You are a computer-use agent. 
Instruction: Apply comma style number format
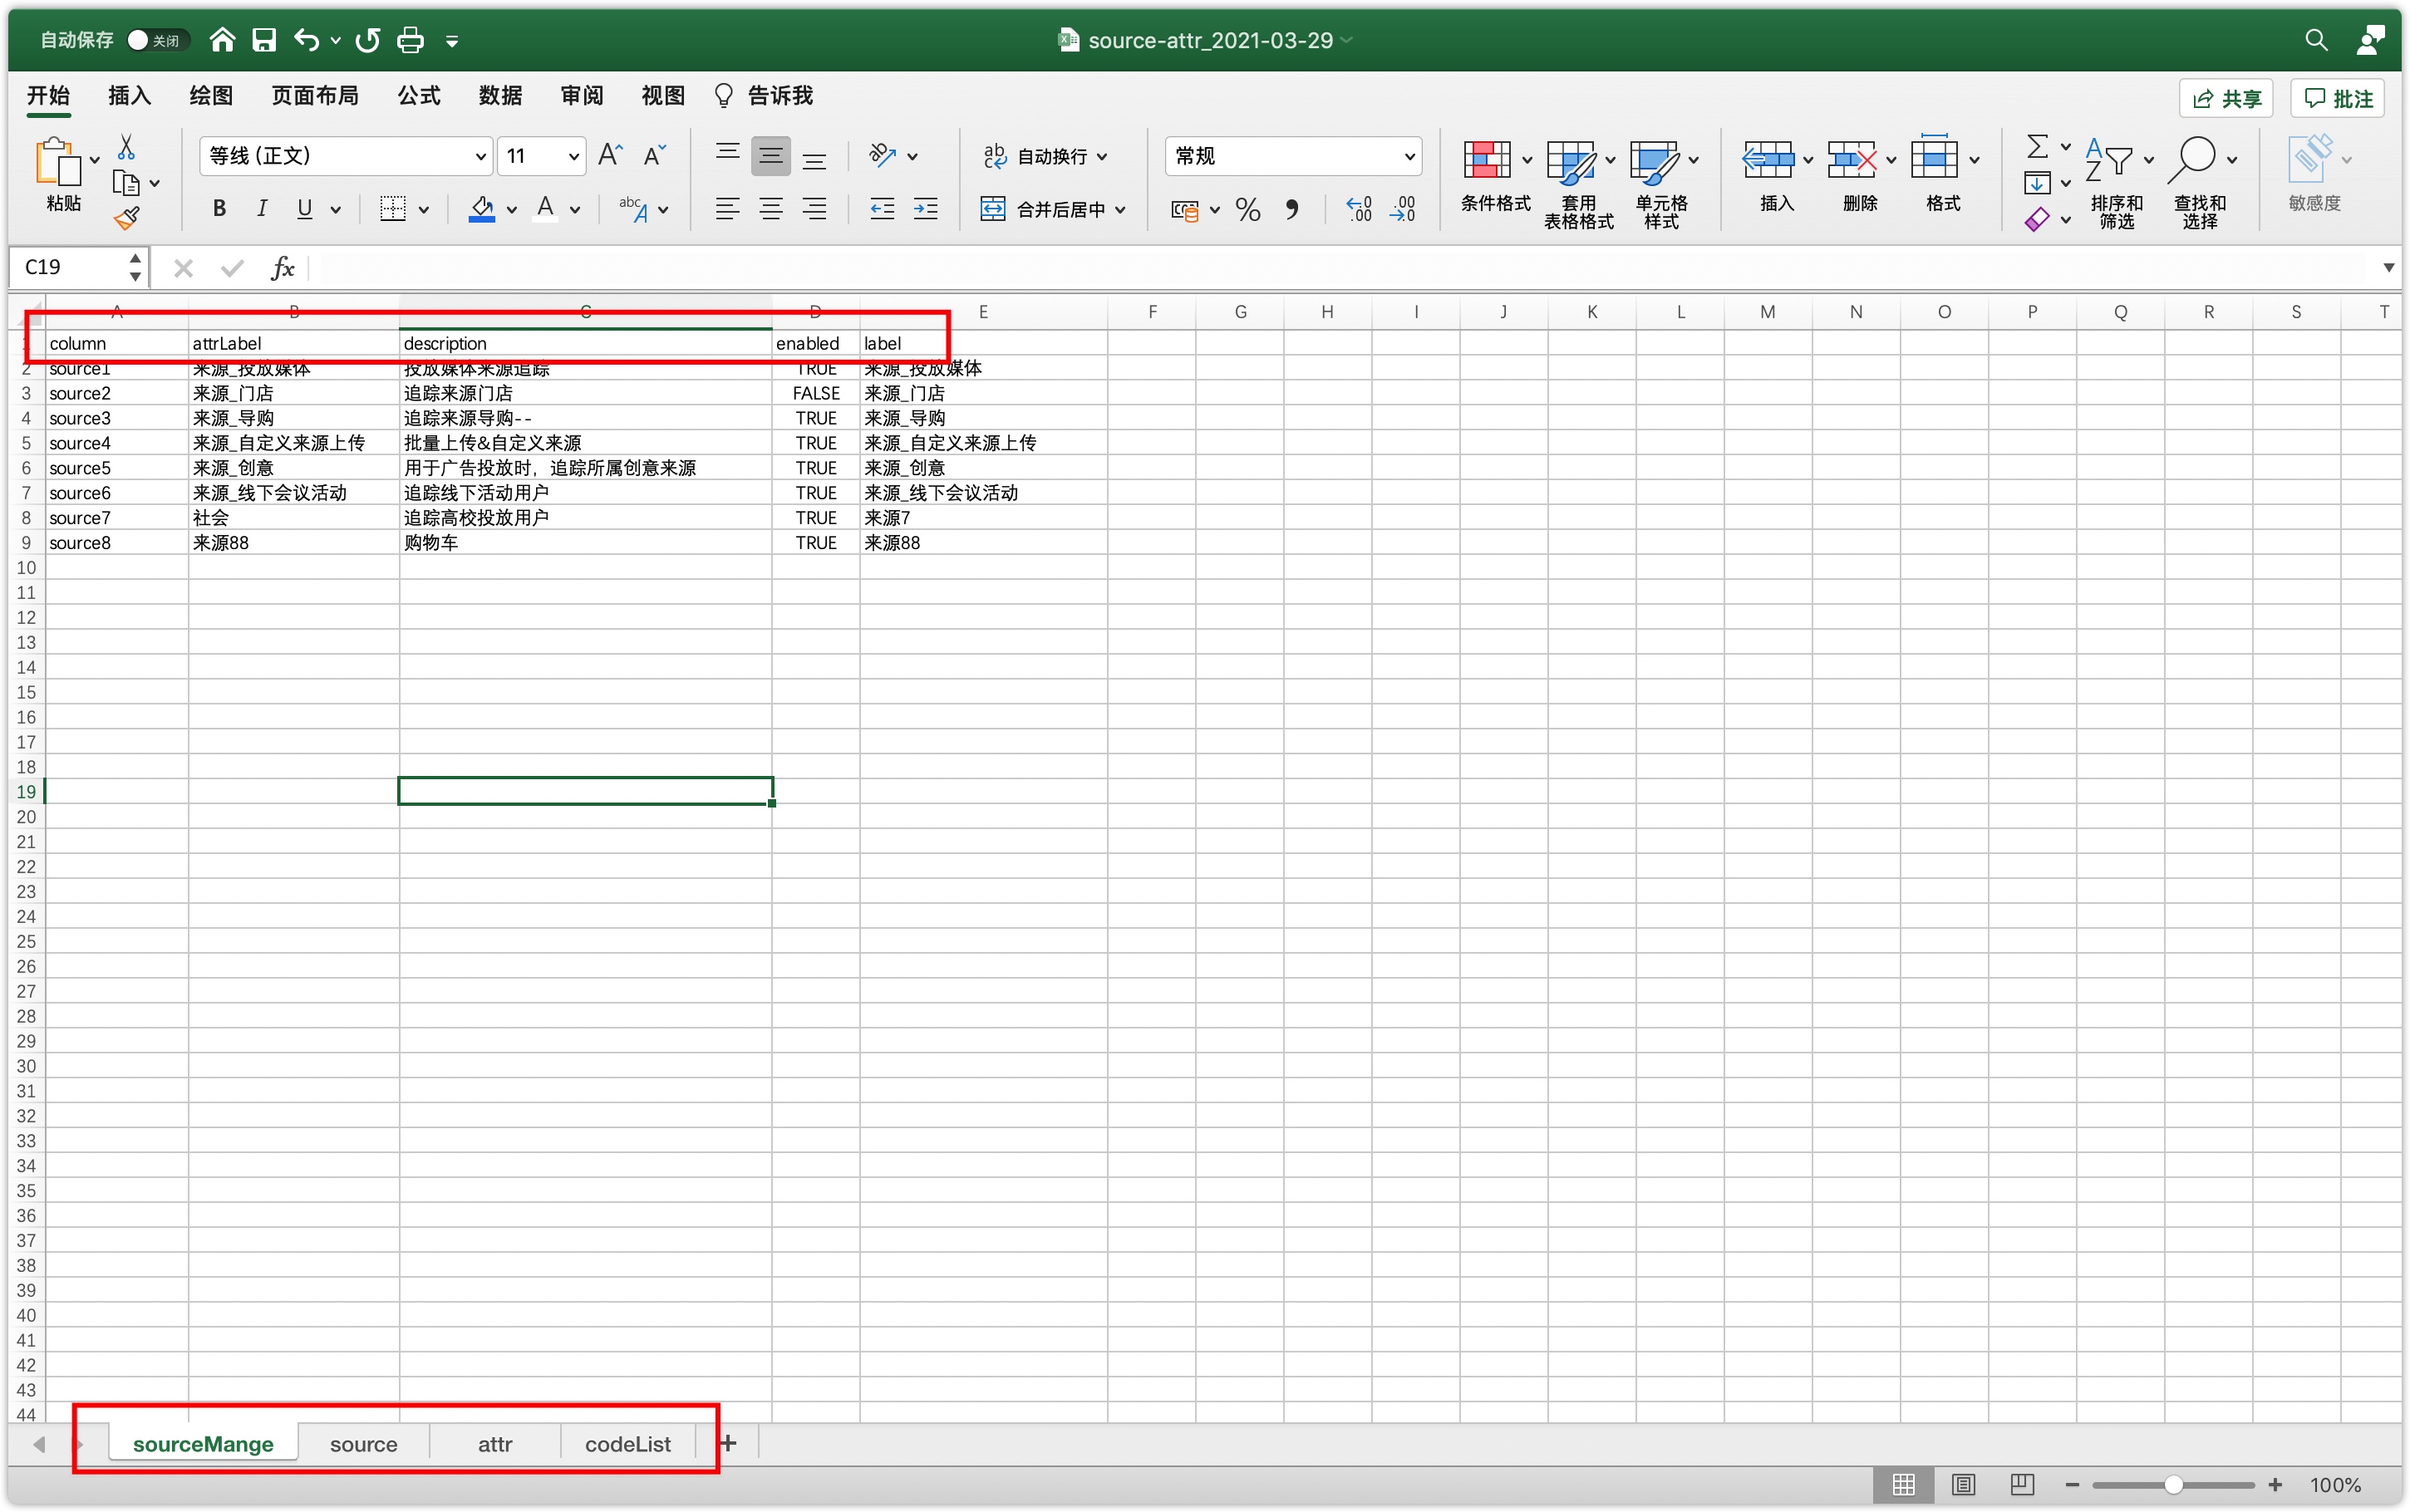click(1292, 209)
